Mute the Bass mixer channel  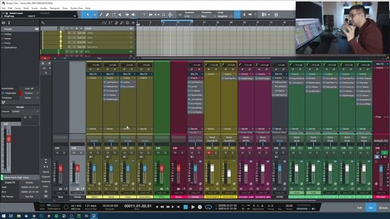point(57,153)
